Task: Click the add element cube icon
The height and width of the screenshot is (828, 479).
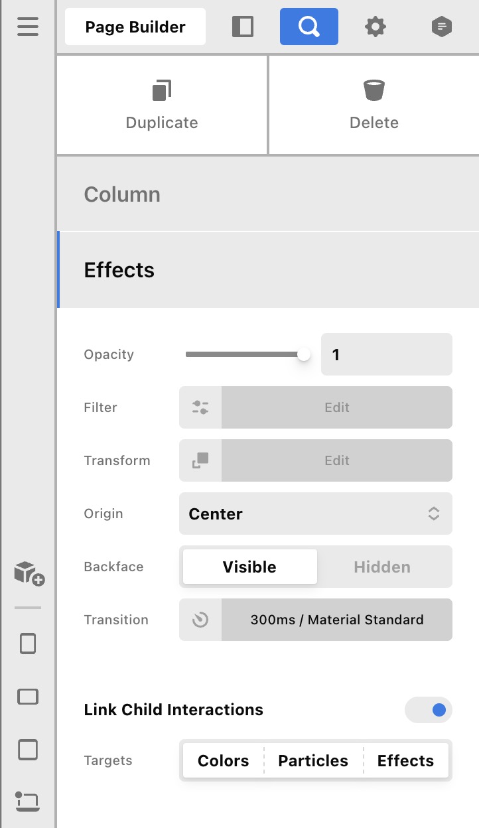Action: tap(29, 573)
